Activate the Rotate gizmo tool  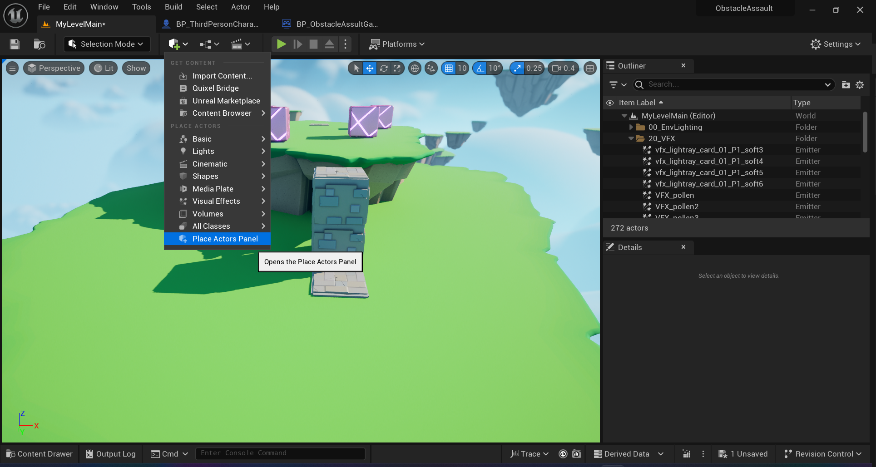tap(384, 68)
